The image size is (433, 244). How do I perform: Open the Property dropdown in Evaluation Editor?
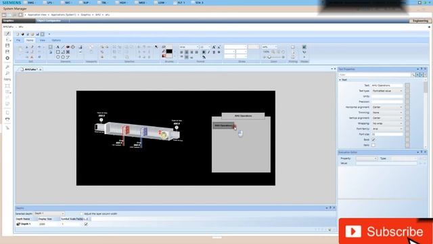[367, 159]
